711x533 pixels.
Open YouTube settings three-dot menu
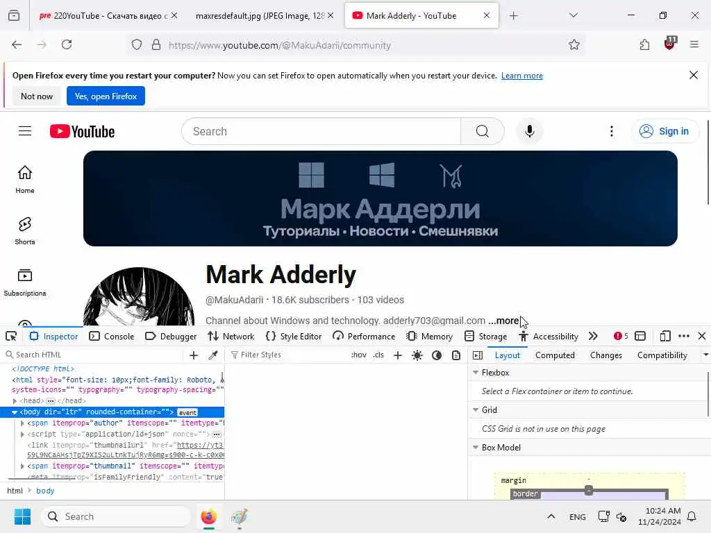pos(612,131)
